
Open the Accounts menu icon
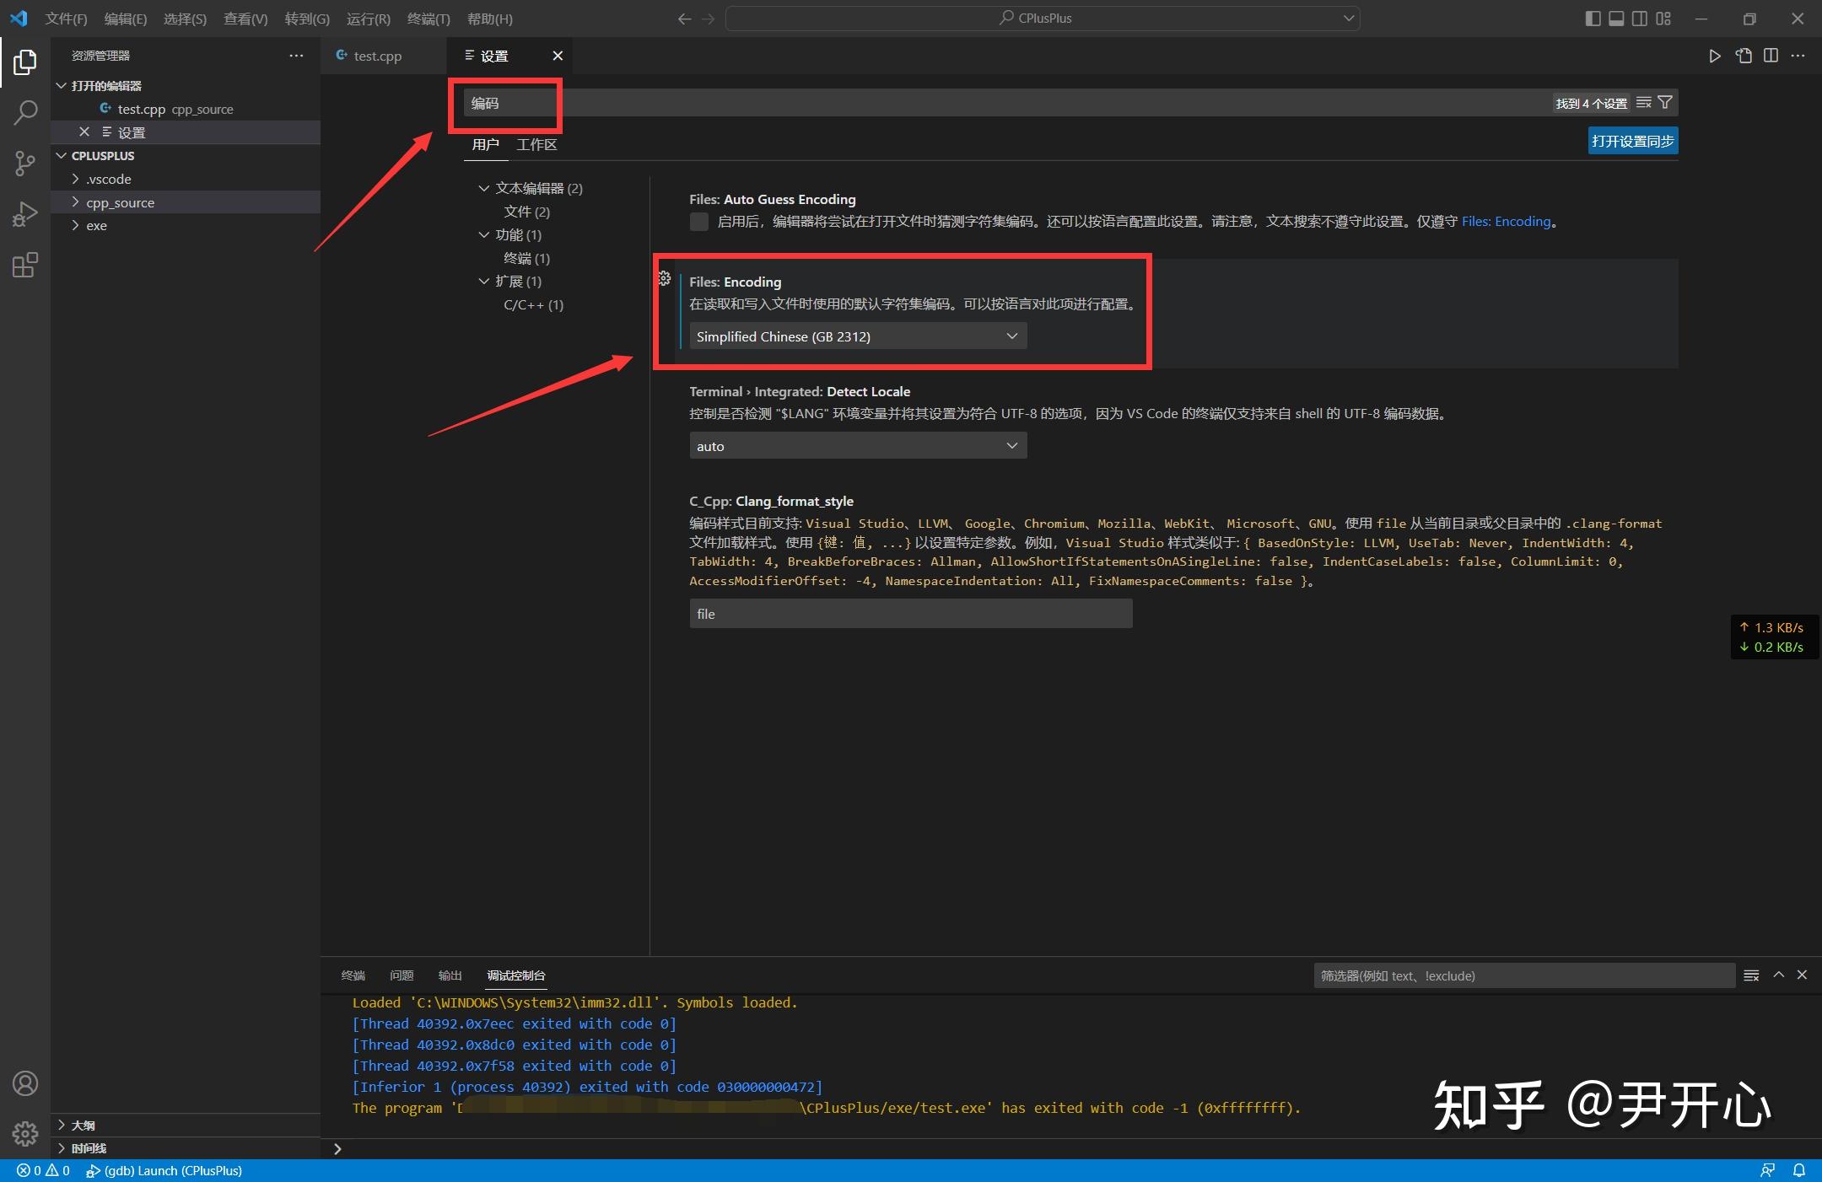point(25,1083)
